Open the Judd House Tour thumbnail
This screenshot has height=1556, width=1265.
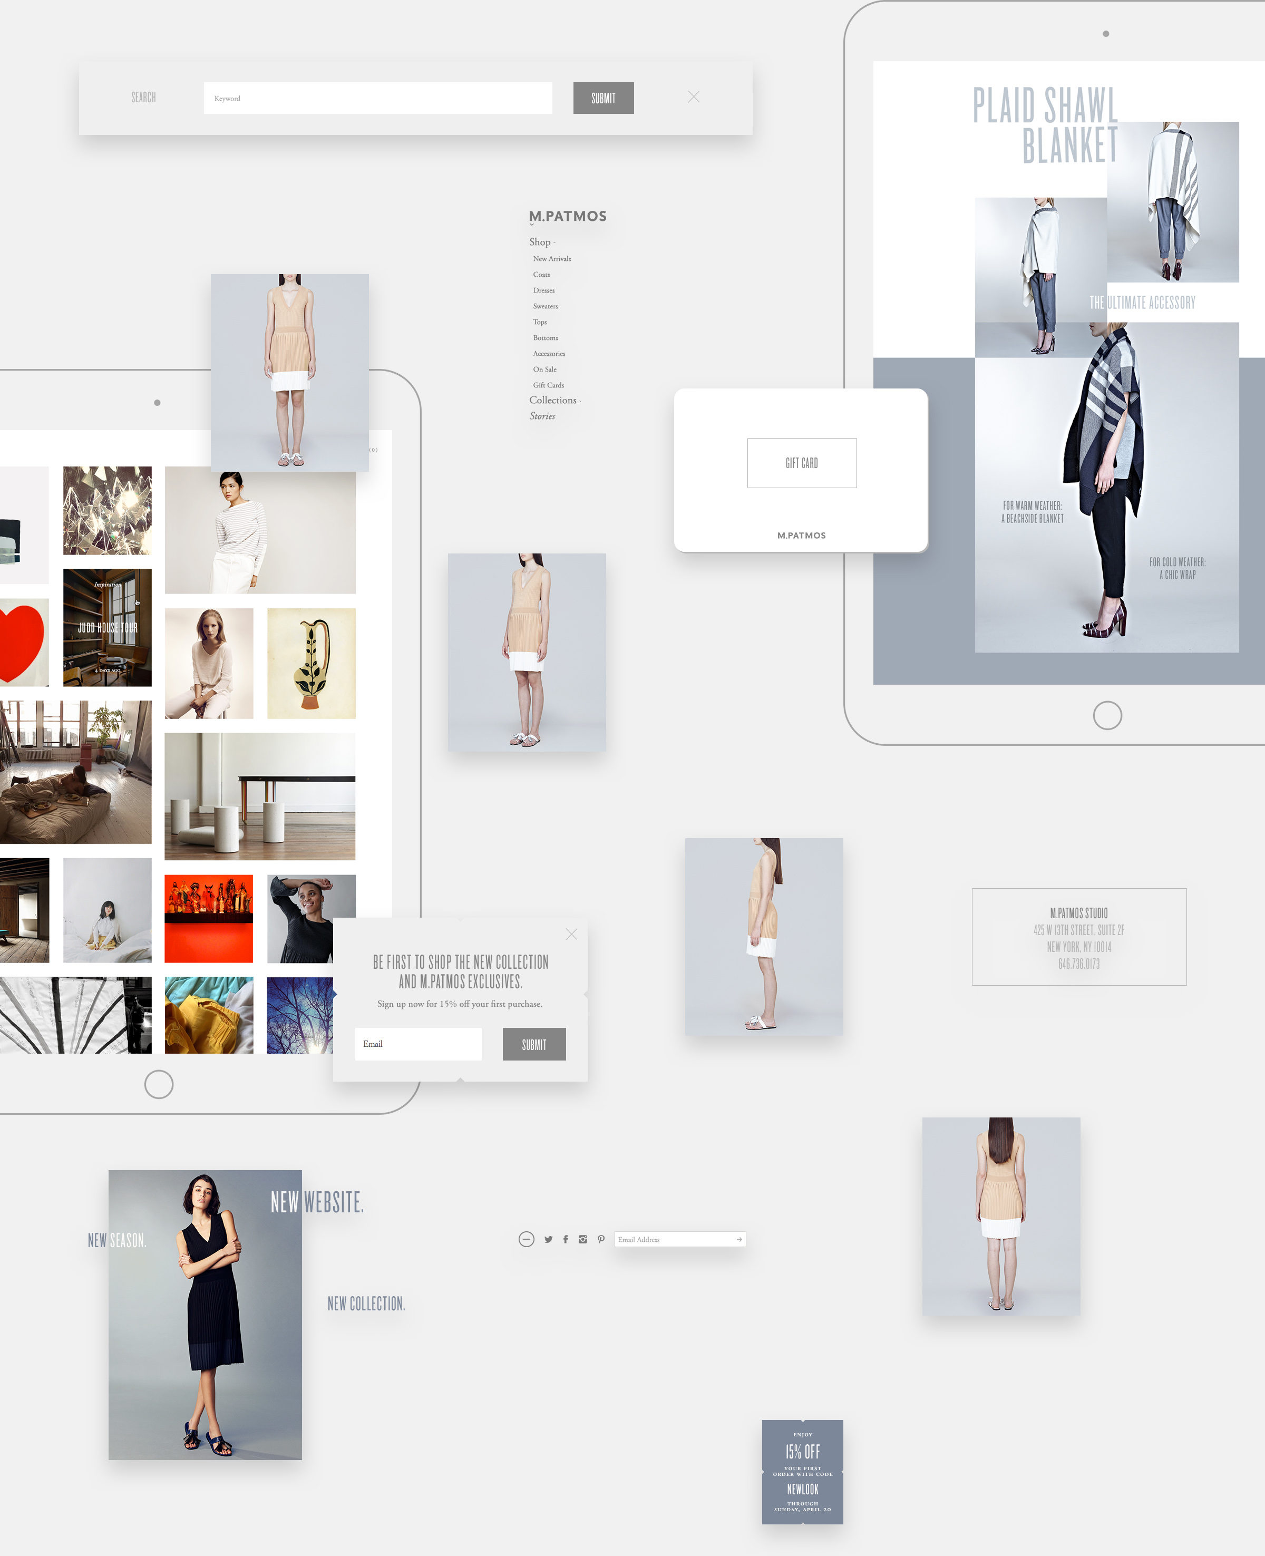pyautogui.click(x=107, y=627)
